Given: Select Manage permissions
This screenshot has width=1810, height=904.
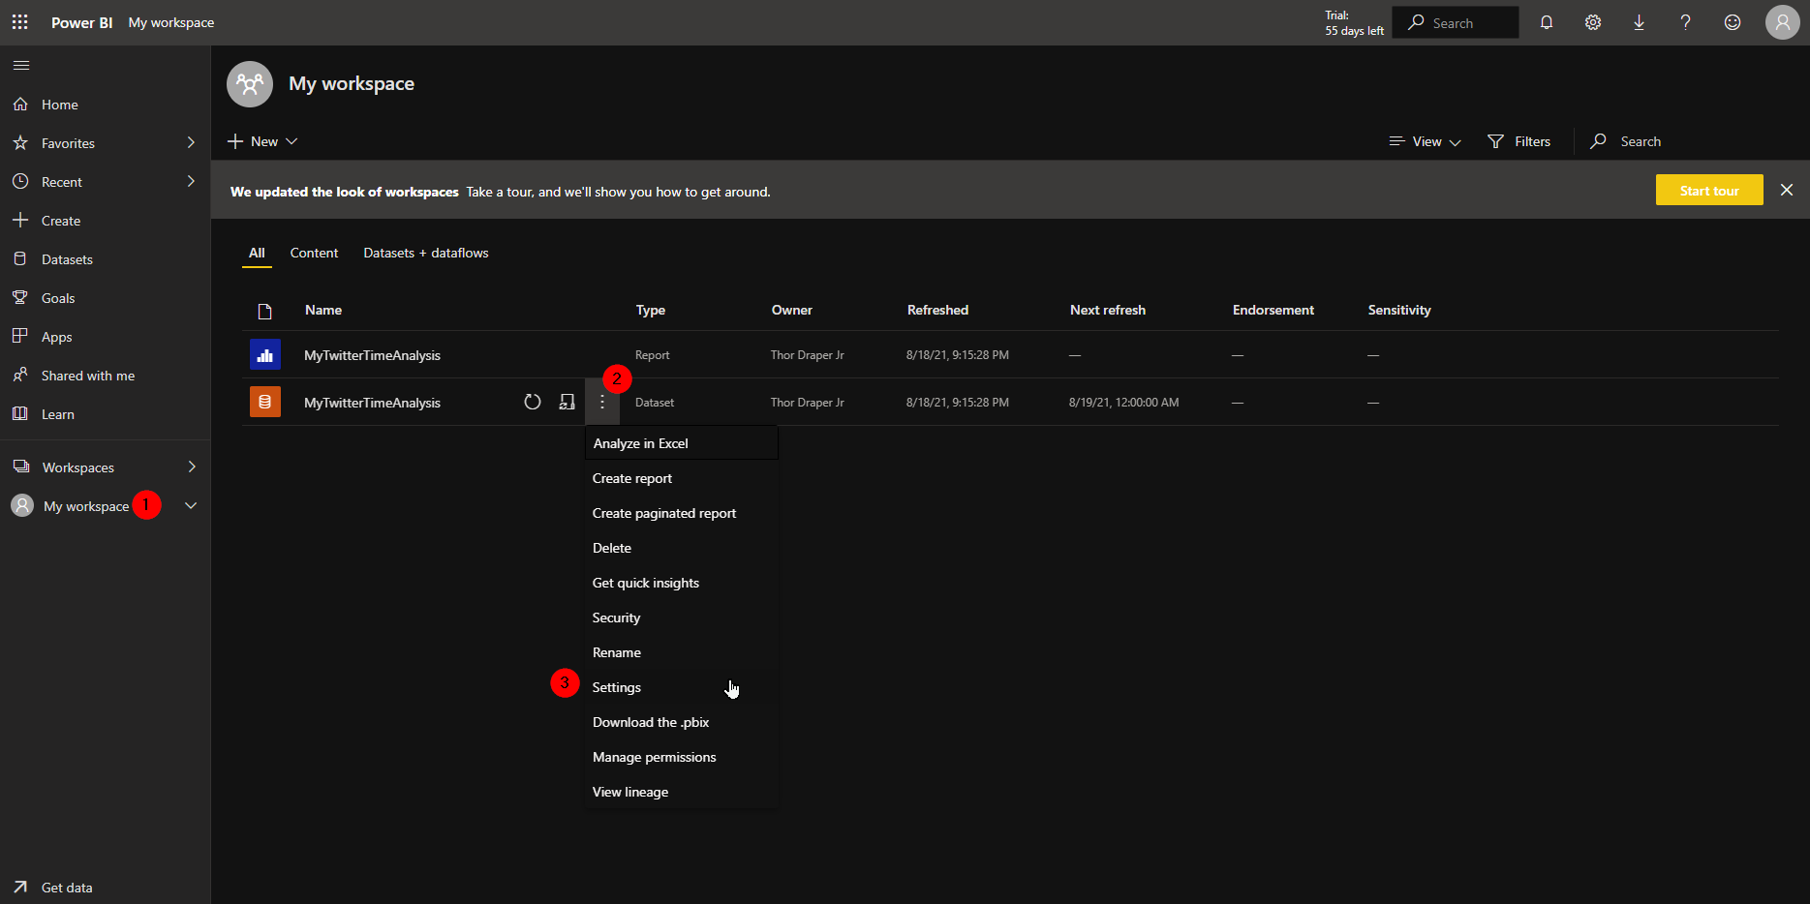Looking at the screenshot, I should 682,757.
